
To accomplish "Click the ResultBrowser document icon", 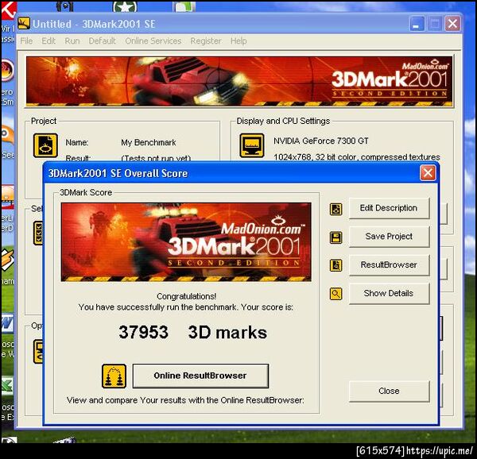I will tap(335, 265).
